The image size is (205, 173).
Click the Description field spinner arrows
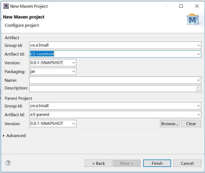coord(198,89)
